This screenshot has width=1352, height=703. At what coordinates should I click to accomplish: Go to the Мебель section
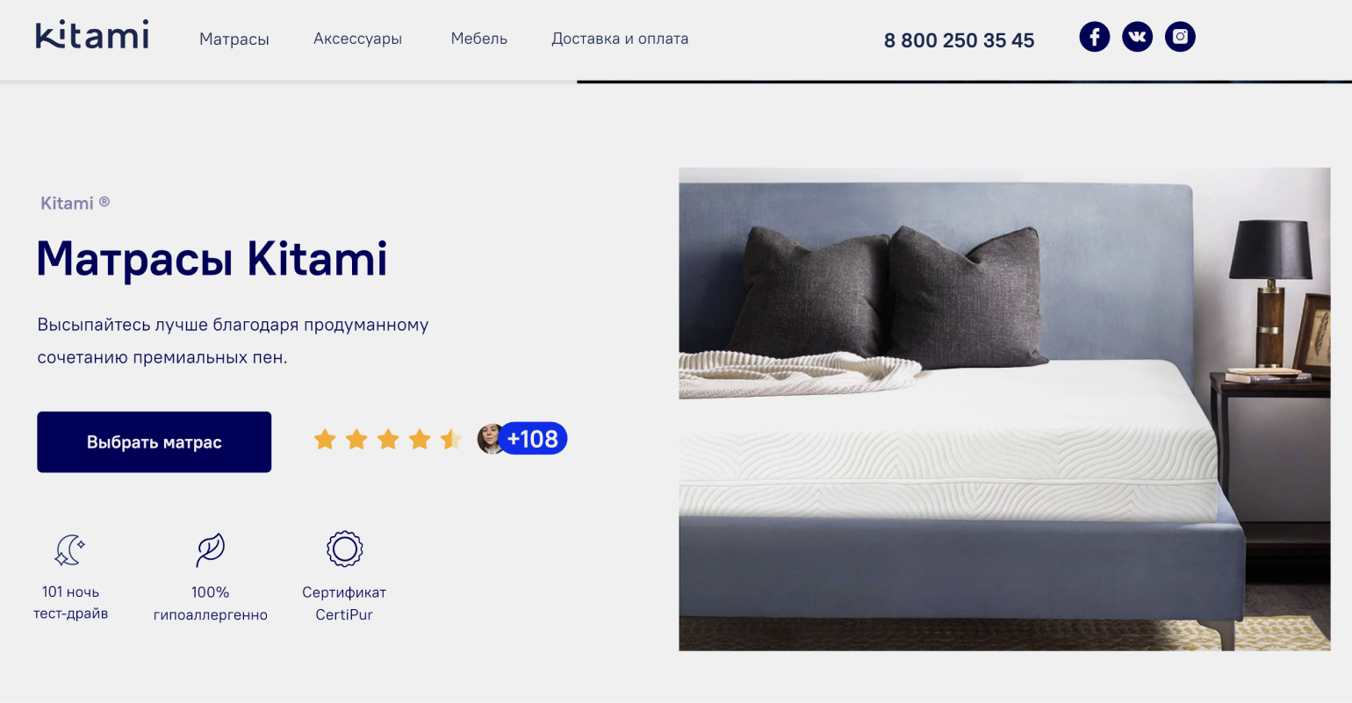(478, 39)
